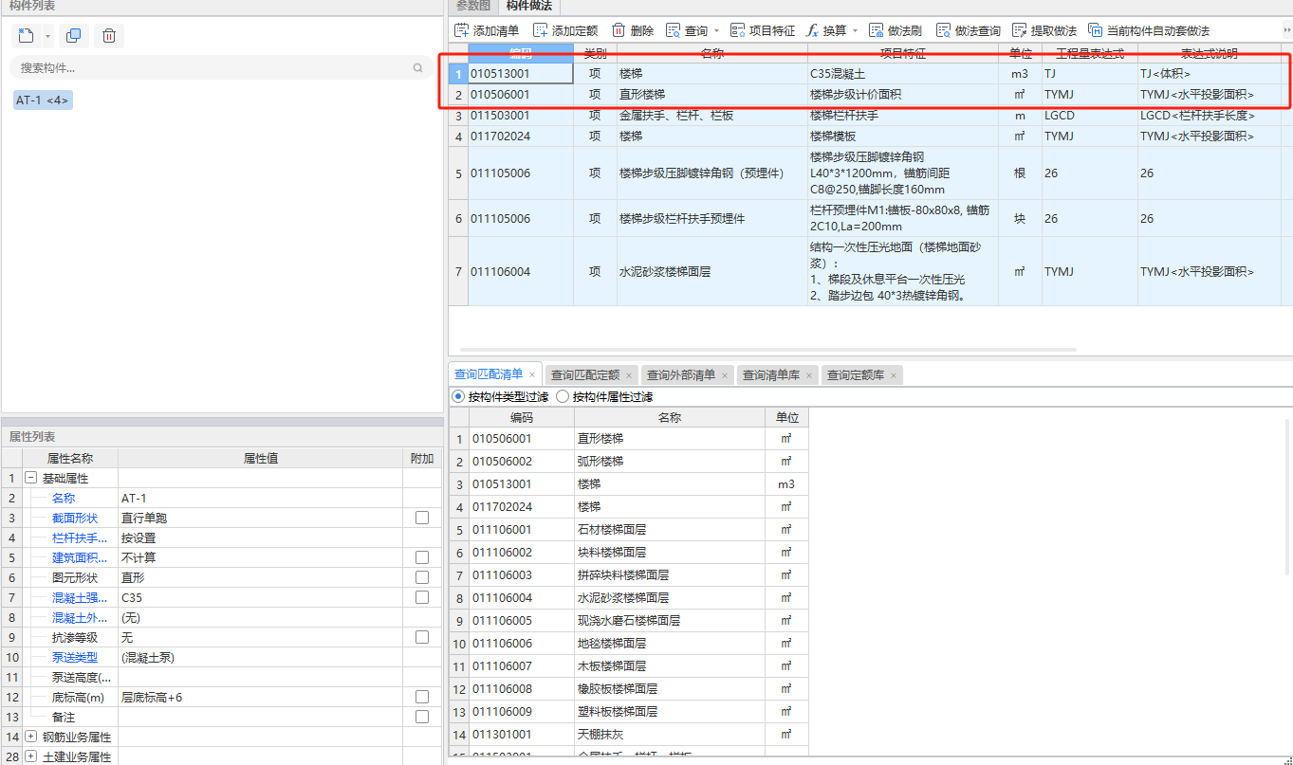The width and height of the screenshot is (1293, 765).
Task: Tick the 附加 checkbox for 建筑面积
Action: click(x=422, y=557)
